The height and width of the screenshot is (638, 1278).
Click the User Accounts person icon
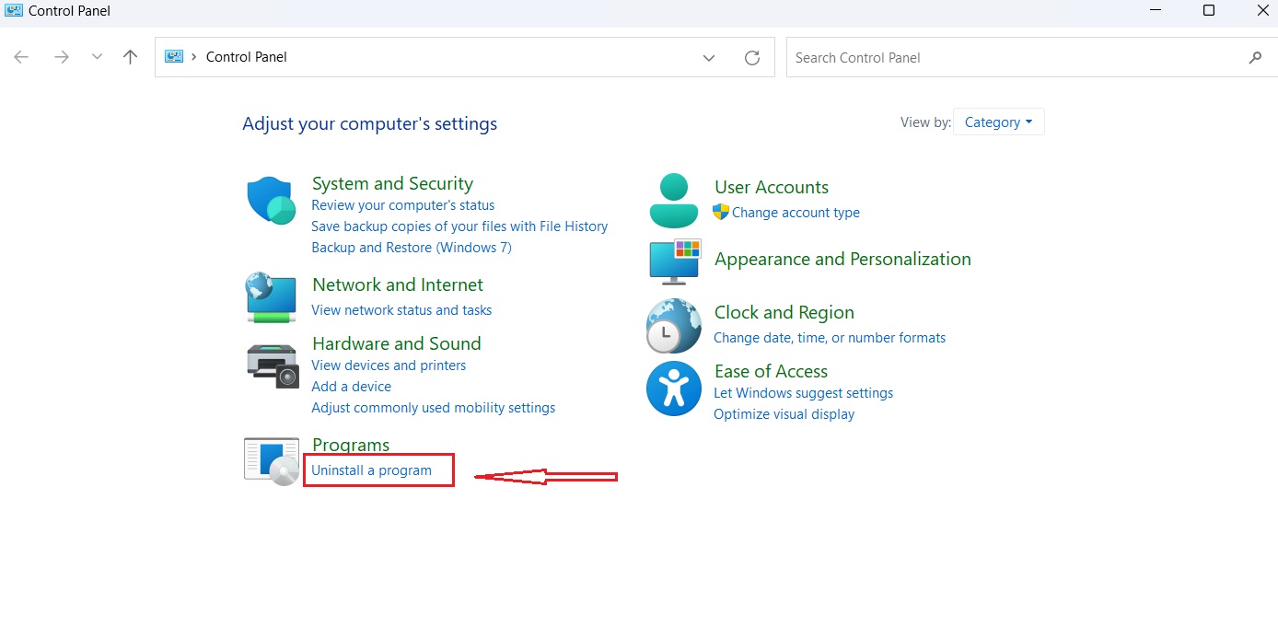[x=674, y=200]
